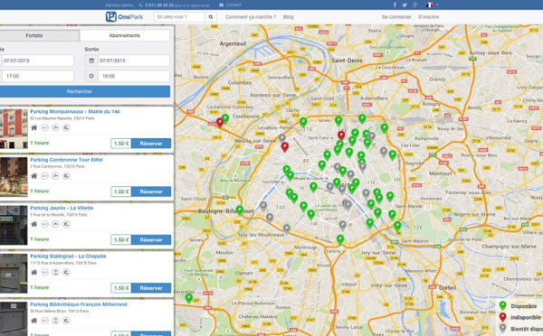
Task: Reserve Parking Stalingrad - La Chapelle
Action: (151, 288)
